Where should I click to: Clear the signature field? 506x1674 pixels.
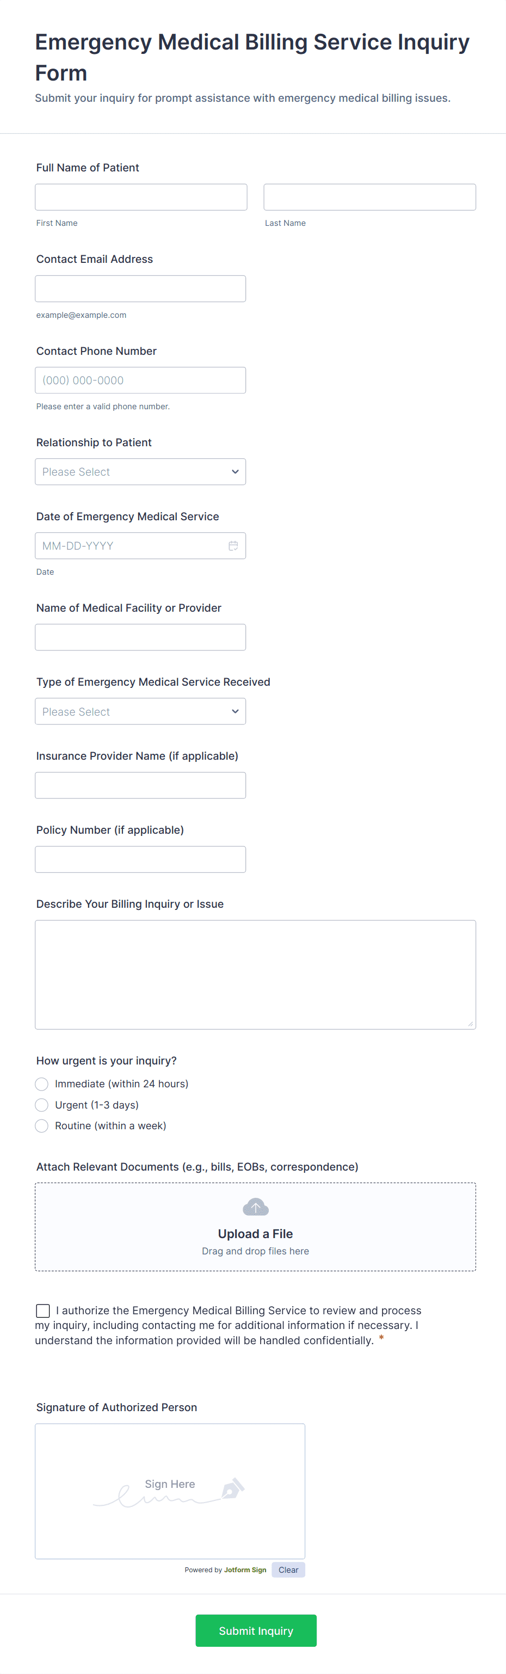click(x=288, y=1570)
